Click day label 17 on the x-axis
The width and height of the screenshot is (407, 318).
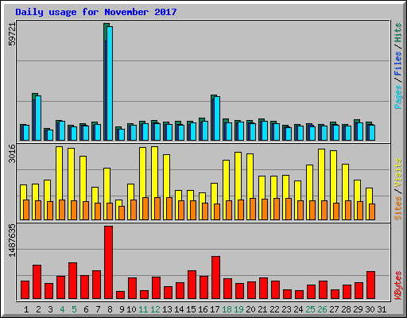(x=215, y=309)
